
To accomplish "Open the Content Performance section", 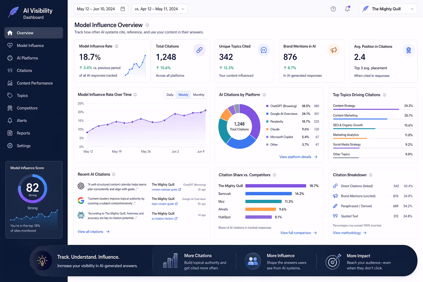I will coord(10,83).
